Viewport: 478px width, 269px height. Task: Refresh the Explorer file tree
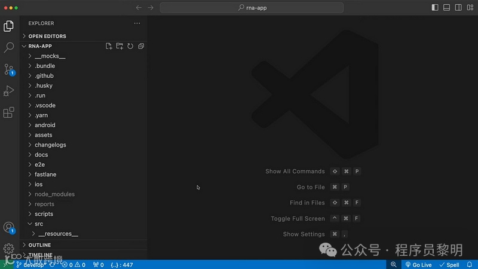[x=130, y=46]
